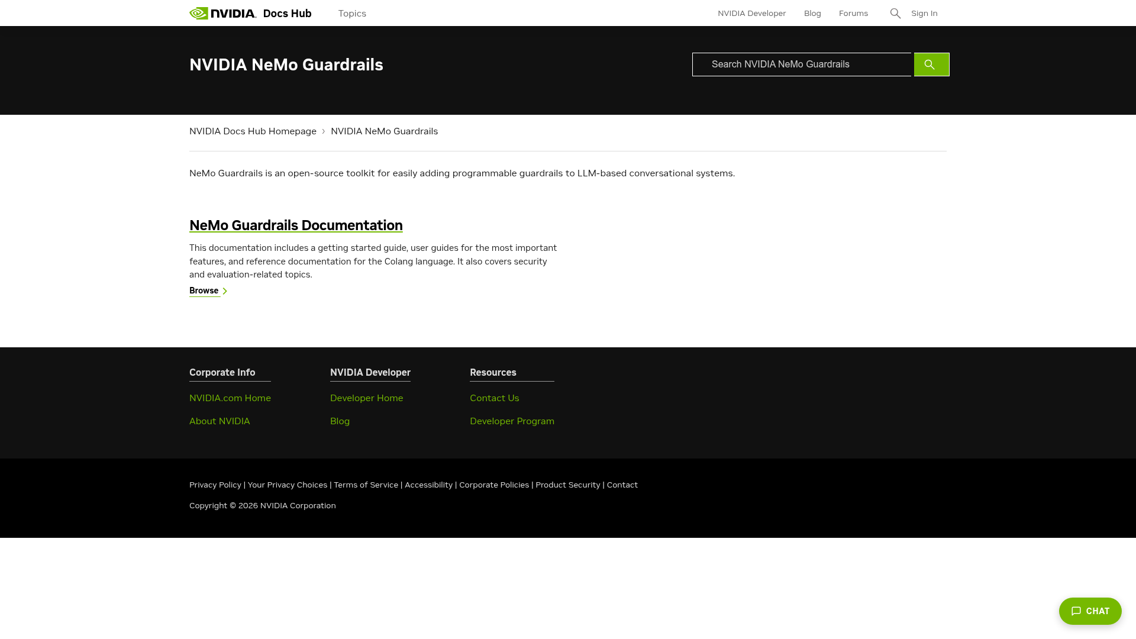Open Developer Home footer link
Screen dimensions: 1136x639
pos(366,398)
